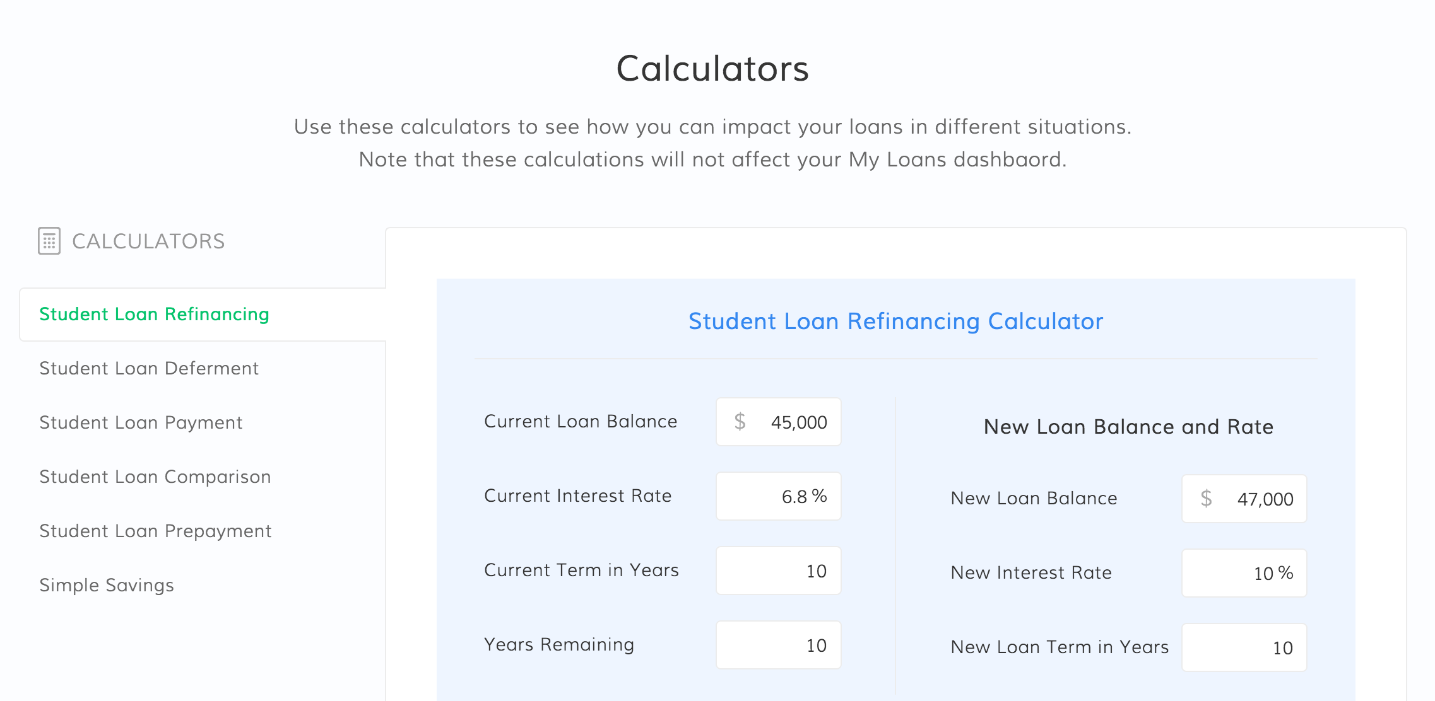Open the Student Loan Comparison calculator

click(155, 477)
